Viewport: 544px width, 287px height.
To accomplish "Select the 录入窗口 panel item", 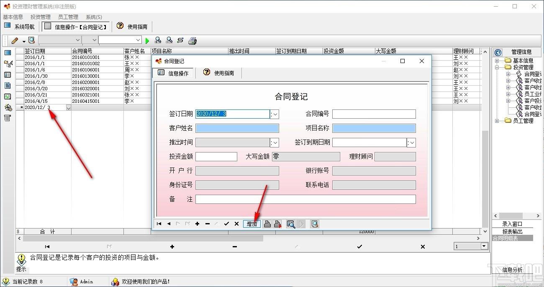I will (x=512, y=224).
